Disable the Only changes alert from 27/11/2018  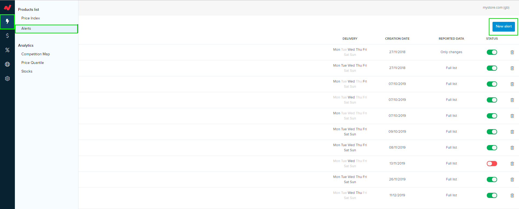492,52
